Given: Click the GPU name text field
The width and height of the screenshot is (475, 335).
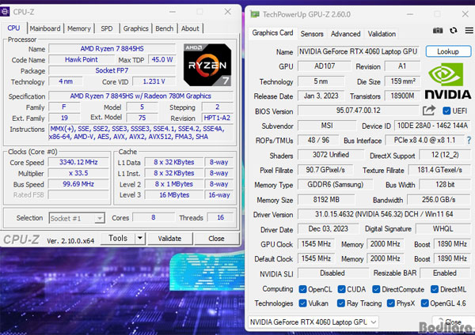Looking at the screenshot, I should (359, 51).
